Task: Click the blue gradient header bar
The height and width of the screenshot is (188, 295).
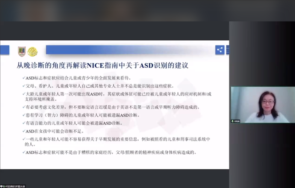Action: pos(128,50)
